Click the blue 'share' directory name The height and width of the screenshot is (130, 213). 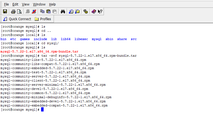click(x=122, y=39)
